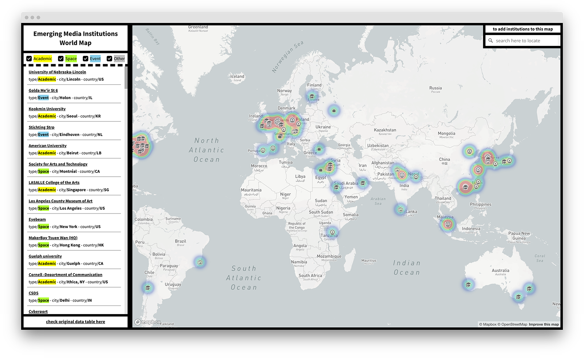The height and width of the screenshot is (360, 584).
Task: Click graduation cap marker east of Saudi Arabia label
Action: (363, 183)
